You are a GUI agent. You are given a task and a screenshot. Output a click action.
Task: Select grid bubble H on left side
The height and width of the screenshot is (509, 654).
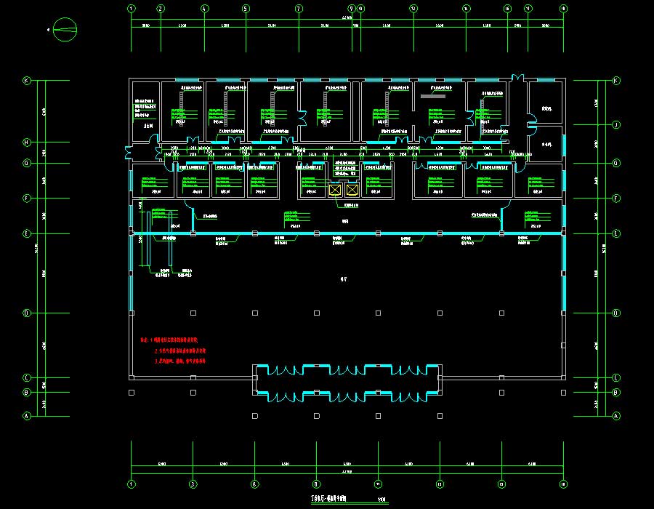coord(27,143)
